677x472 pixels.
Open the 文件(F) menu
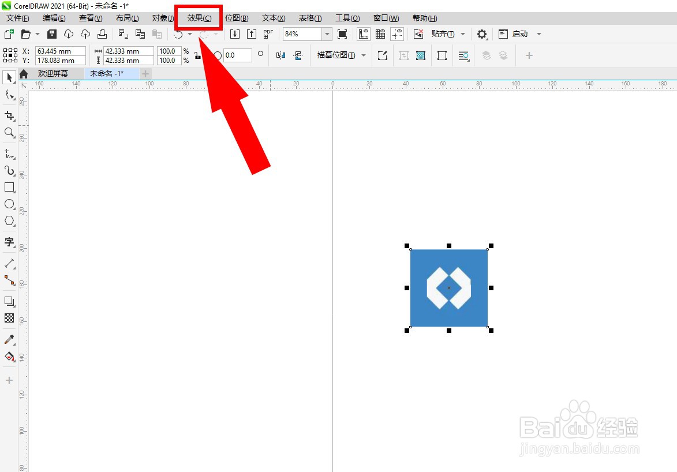pos(18,18)
